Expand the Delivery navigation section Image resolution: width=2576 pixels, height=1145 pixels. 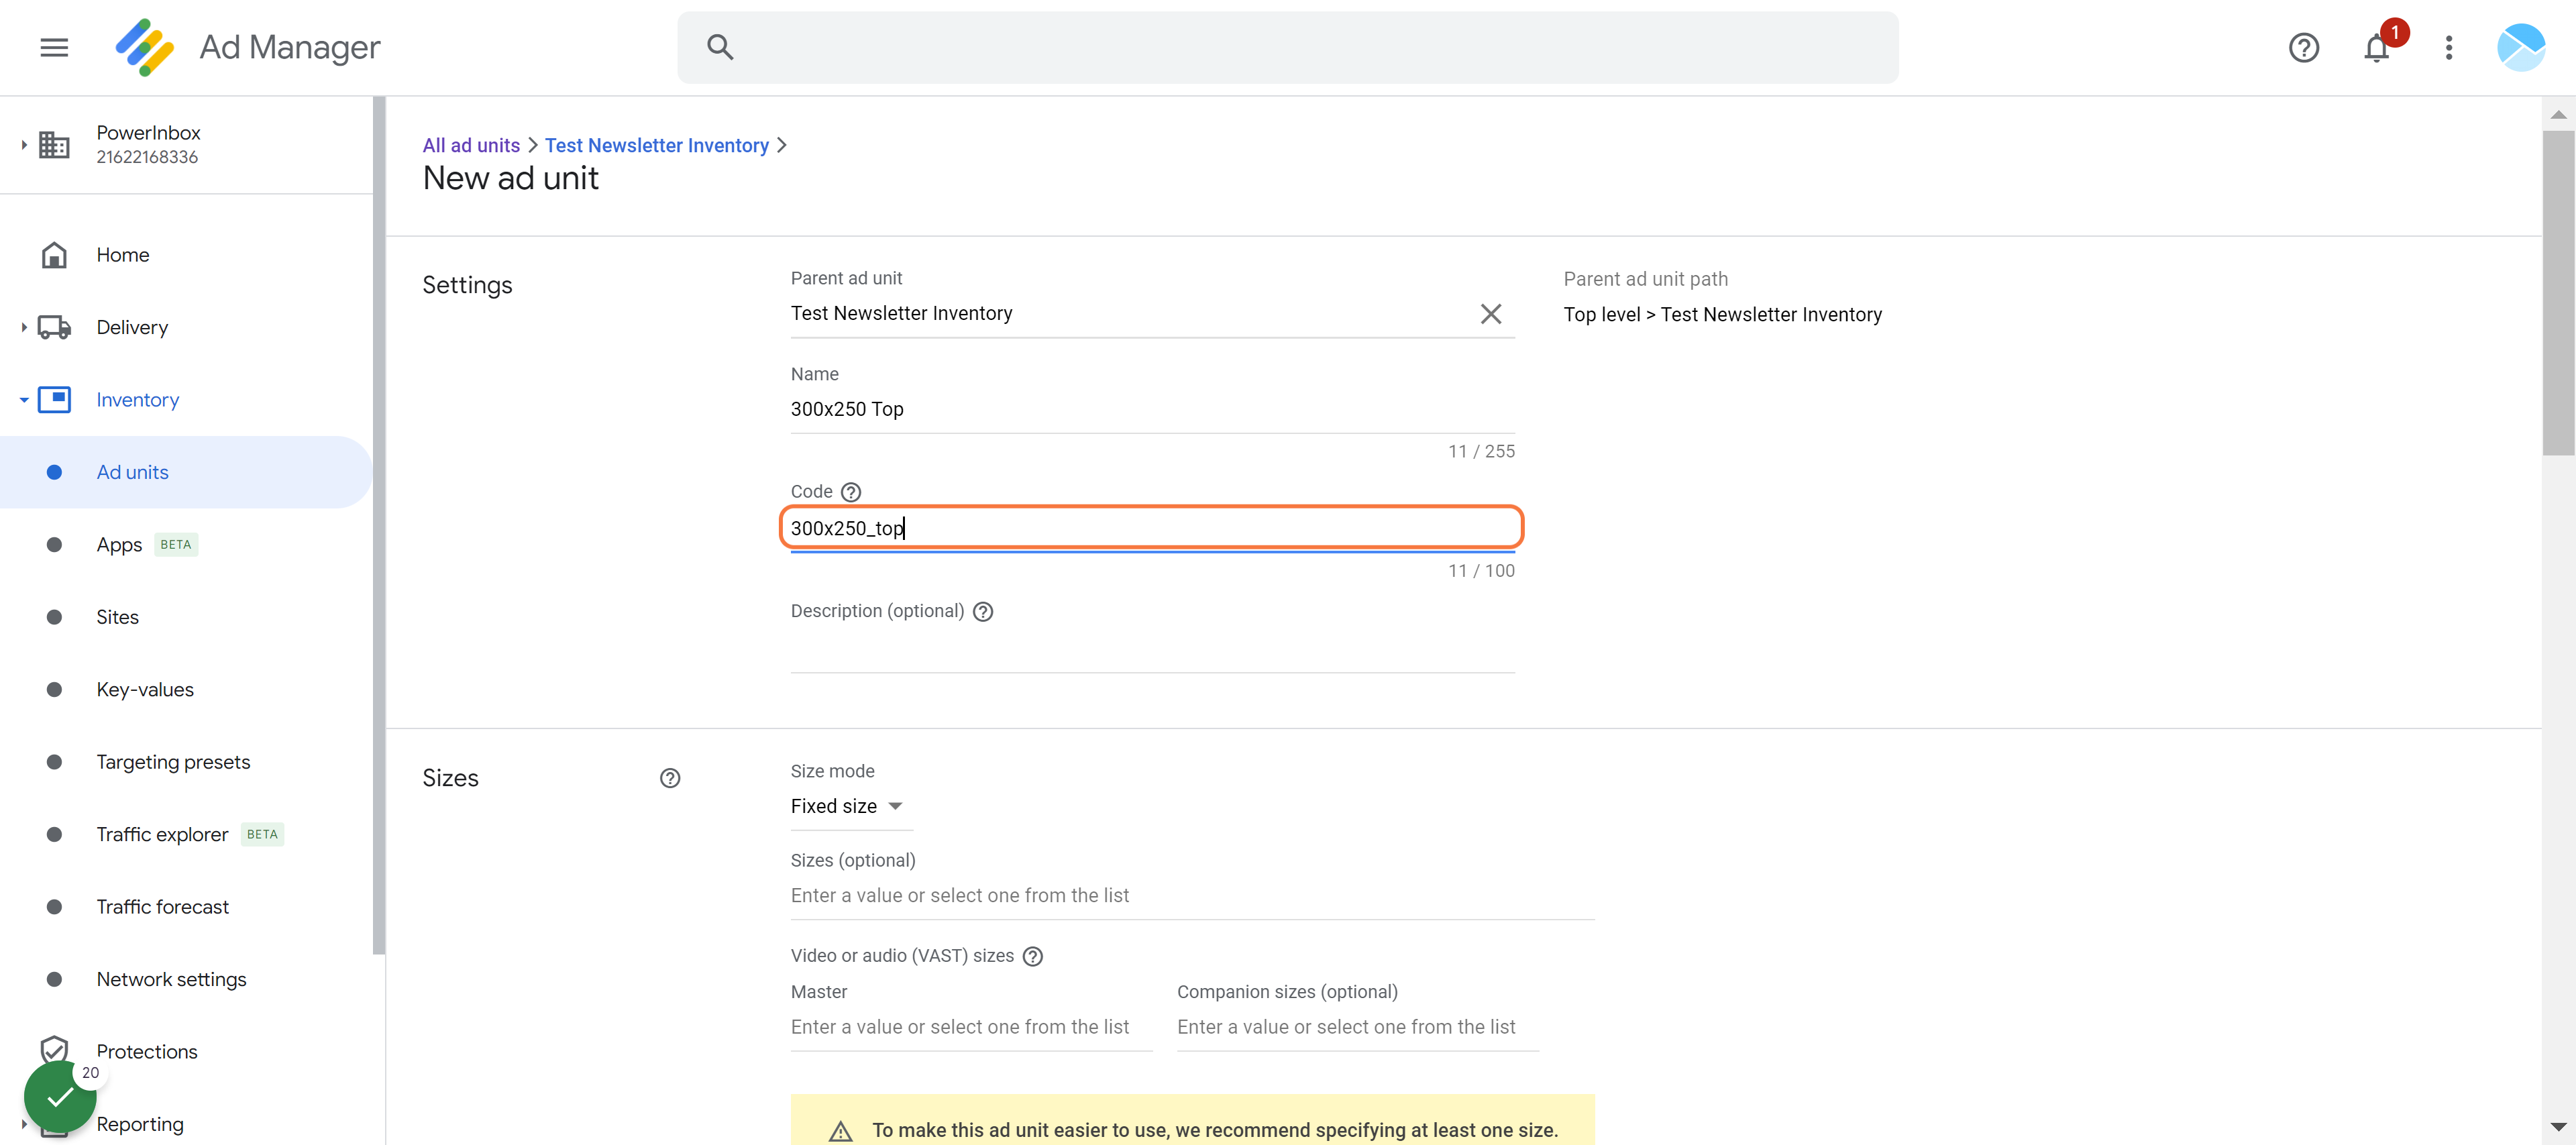click(24, 327)
